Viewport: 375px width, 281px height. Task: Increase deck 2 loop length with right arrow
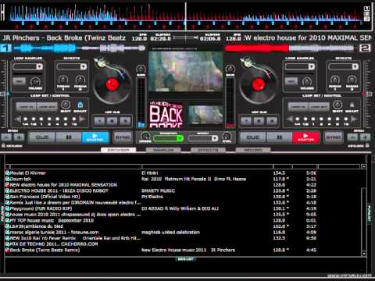354,119
